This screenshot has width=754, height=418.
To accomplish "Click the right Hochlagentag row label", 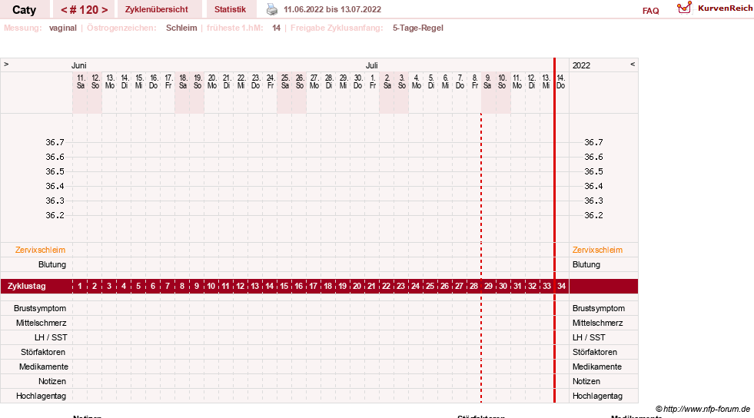I will click(x=597, y=396).
